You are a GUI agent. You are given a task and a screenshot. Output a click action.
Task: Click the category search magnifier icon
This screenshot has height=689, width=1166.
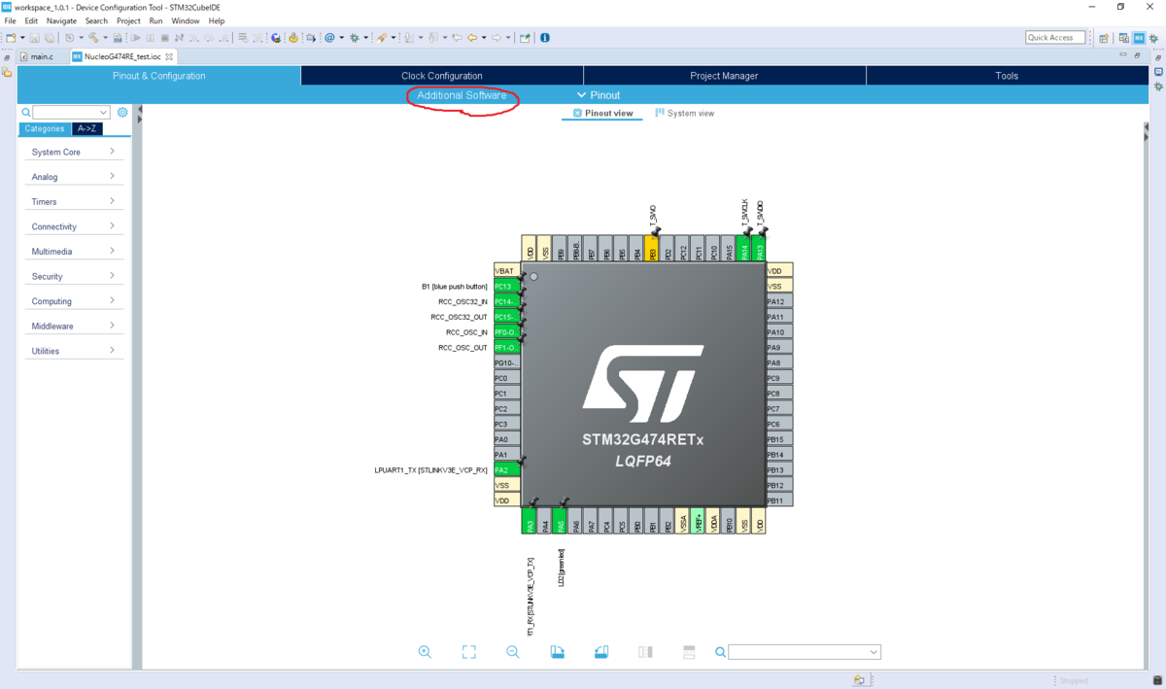(26, 113)
